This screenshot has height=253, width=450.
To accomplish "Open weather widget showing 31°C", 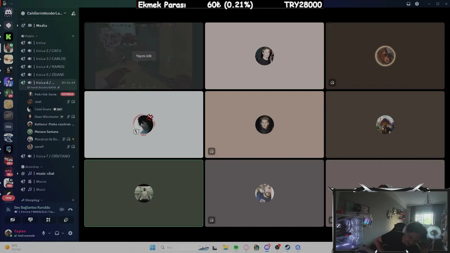I will tap(13, 247).
